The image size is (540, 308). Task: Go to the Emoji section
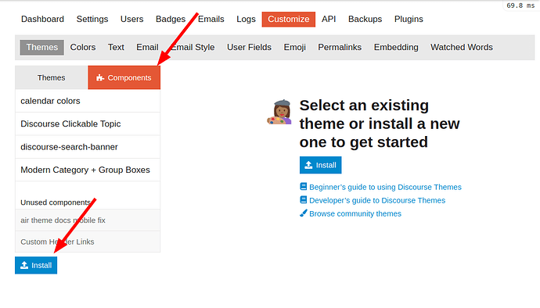(294, 47)
